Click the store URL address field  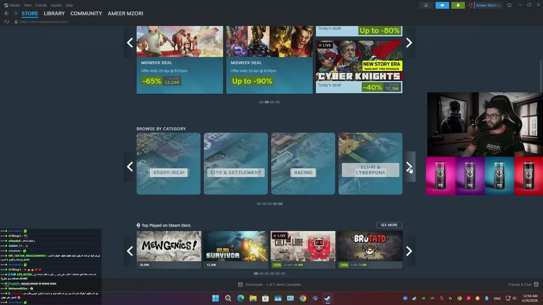point(44,22)
